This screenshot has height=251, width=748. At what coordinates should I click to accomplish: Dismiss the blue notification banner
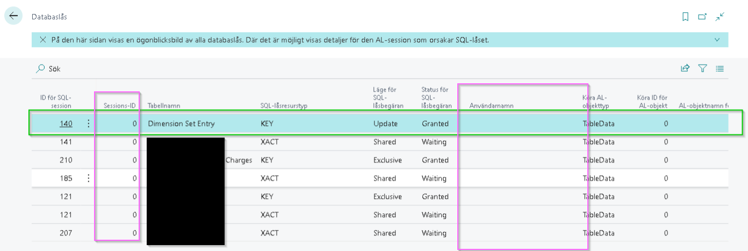point(42,40)
